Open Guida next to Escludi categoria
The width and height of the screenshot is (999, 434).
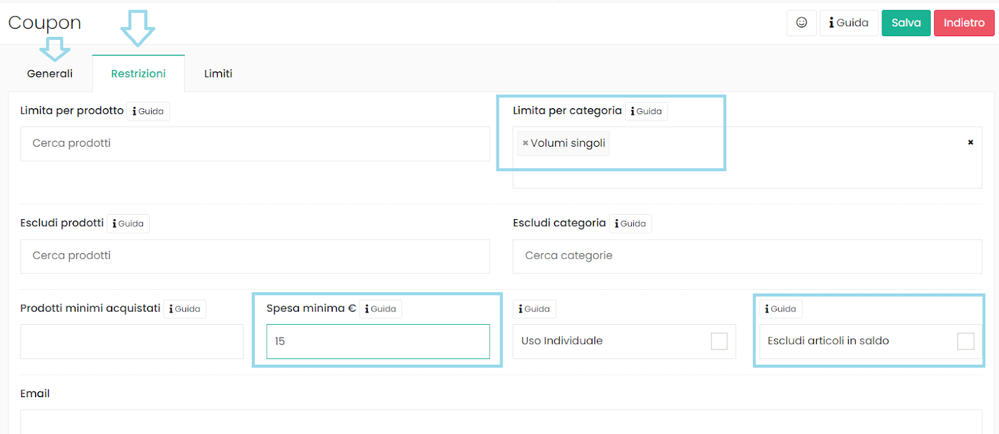(630, 224)
